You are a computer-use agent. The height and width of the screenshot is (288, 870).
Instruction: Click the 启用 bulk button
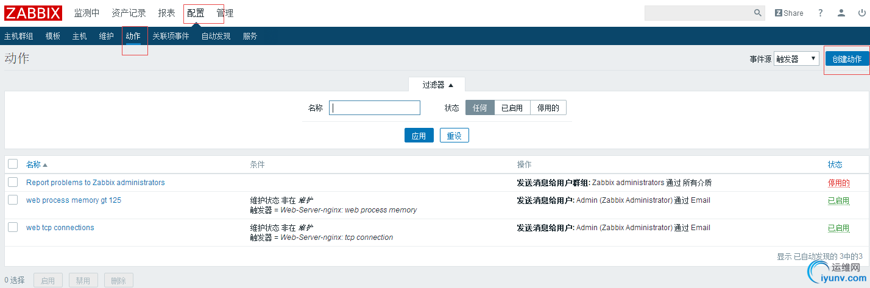48,281
